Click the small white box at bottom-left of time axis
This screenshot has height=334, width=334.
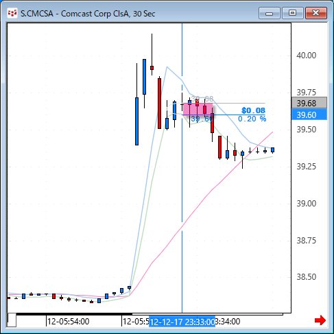point(12,320)
